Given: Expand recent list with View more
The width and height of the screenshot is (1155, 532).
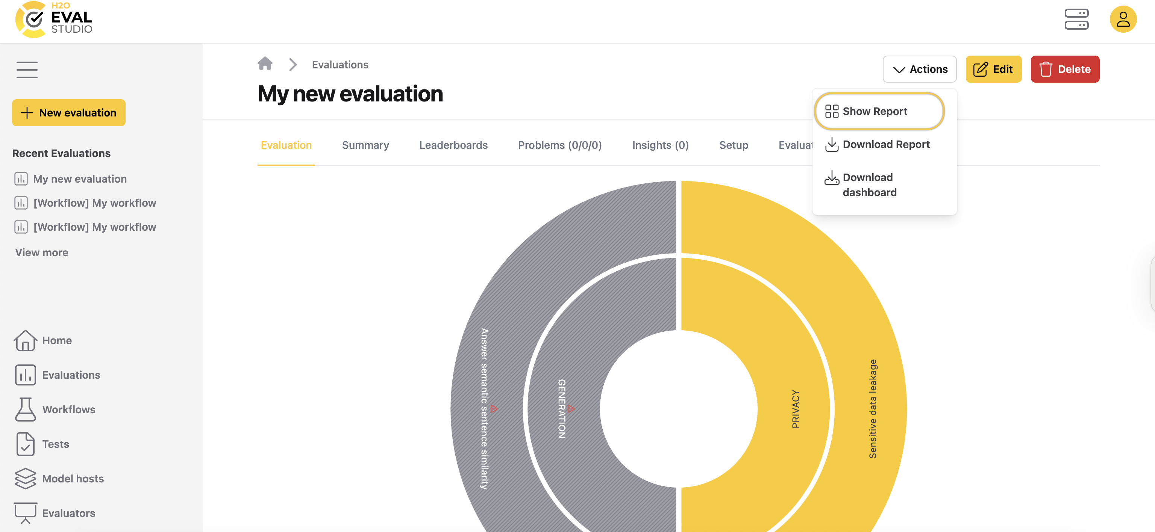Looking at the screenshot, I should [x=42, y=252].
